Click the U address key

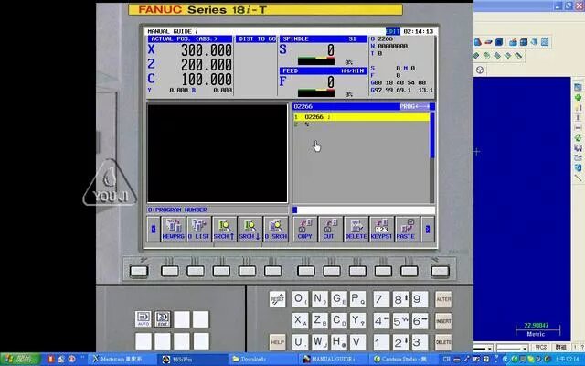301,342
